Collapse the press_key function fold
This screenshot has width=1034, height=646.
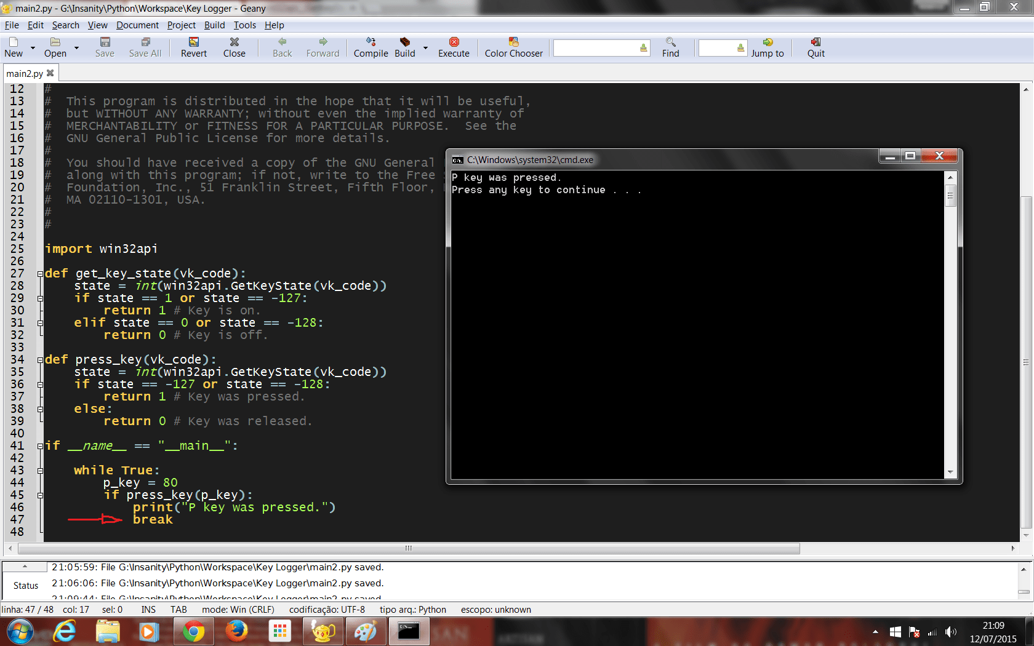[39, 359]
